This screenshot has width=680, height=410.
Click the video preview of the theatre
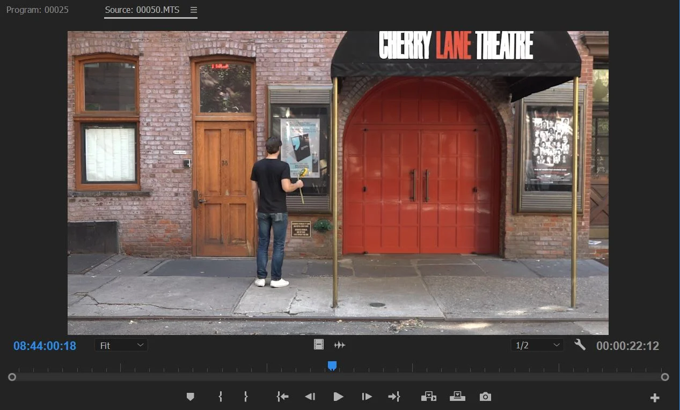click(338, 183)
